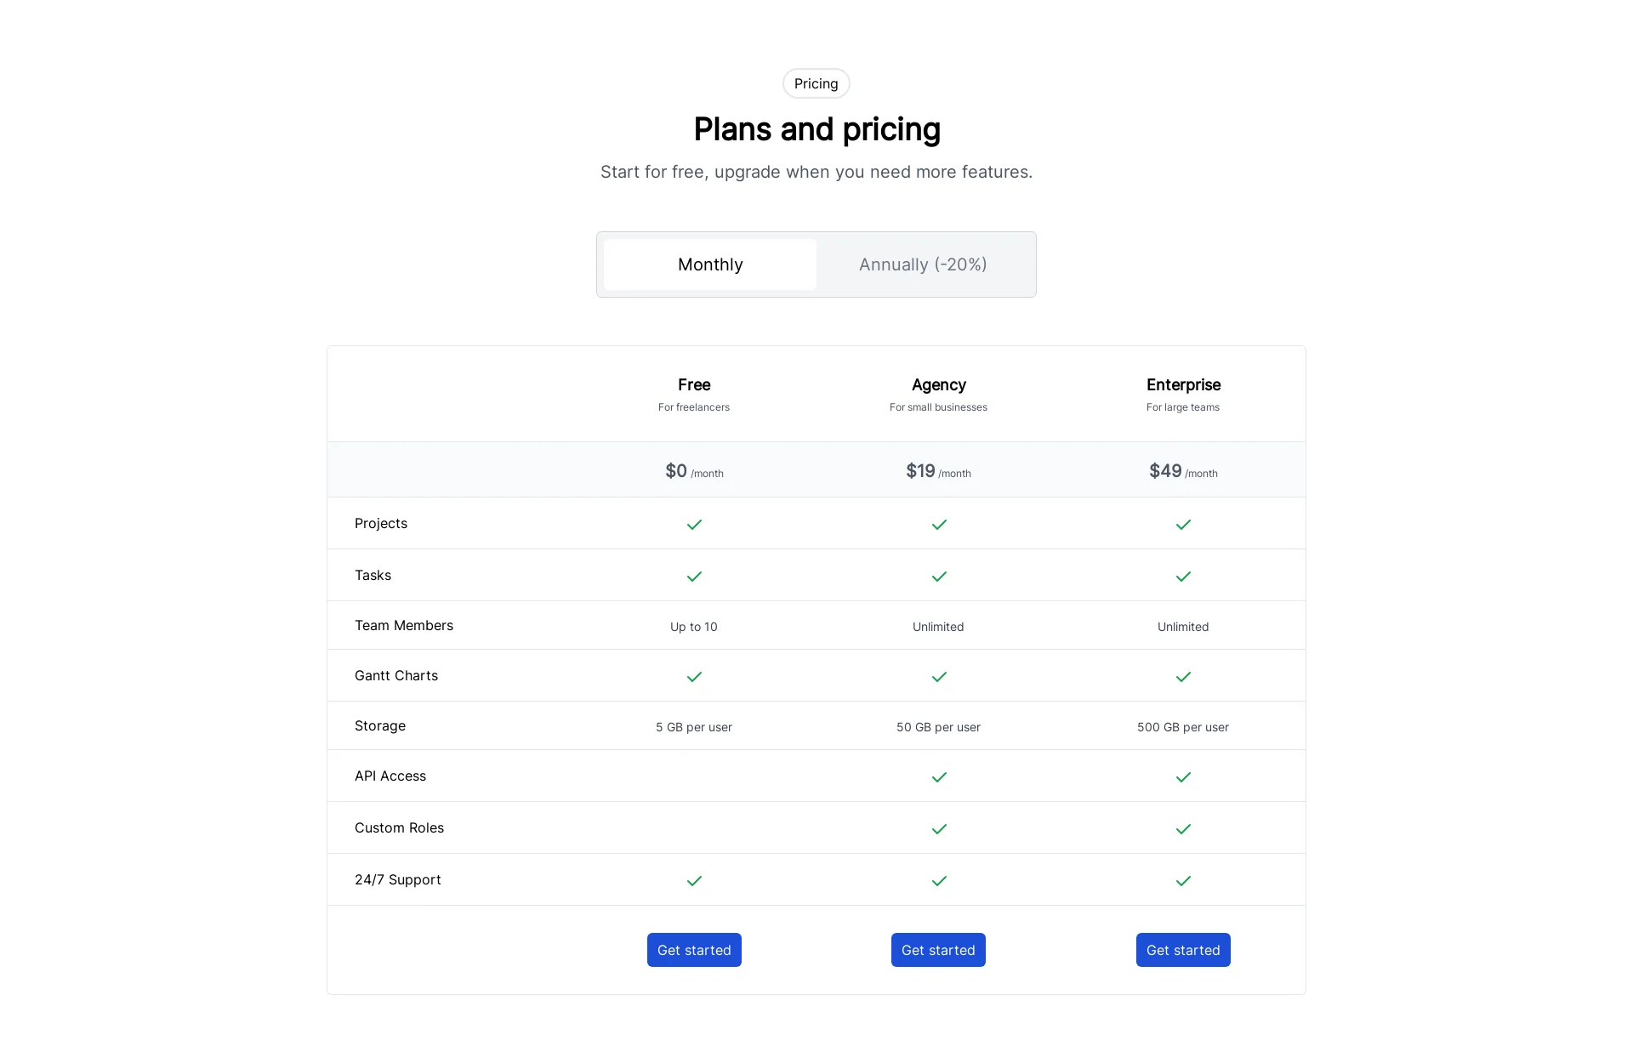The image size is (1633, 1063).
Task: Click the Agency $19 /month price
Action: click(x=938, y=471)
